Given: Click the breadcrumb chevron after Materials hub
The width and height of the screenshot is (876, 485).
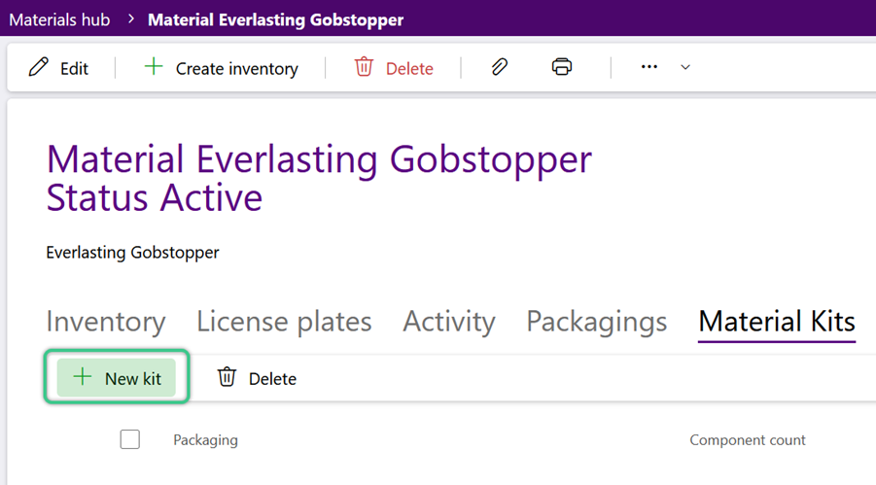Looking at the screenshot, I should point(130,19).
